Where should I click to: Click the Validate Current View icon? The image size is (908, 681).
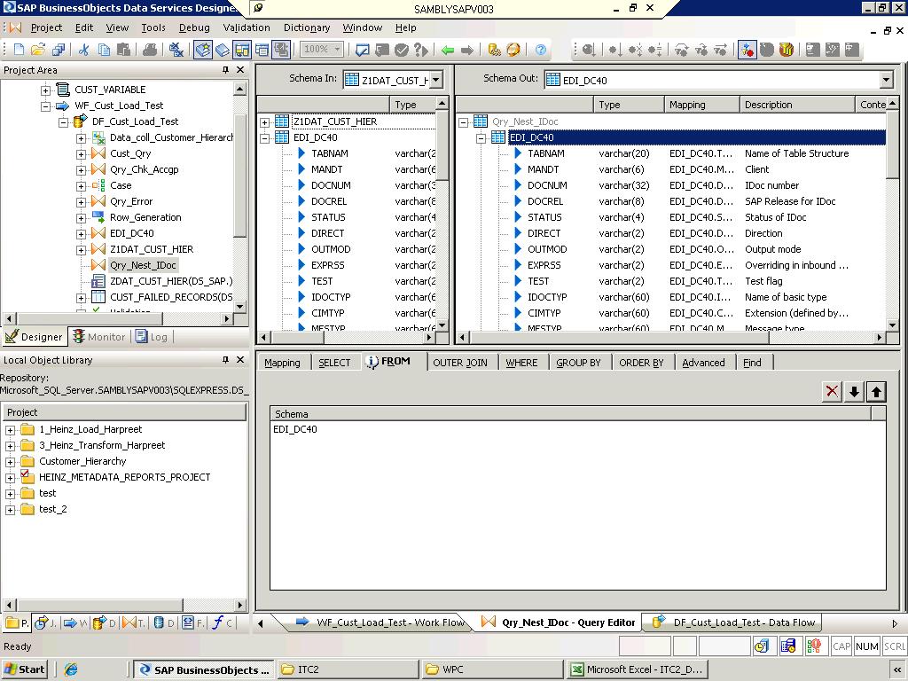point(363,50)
